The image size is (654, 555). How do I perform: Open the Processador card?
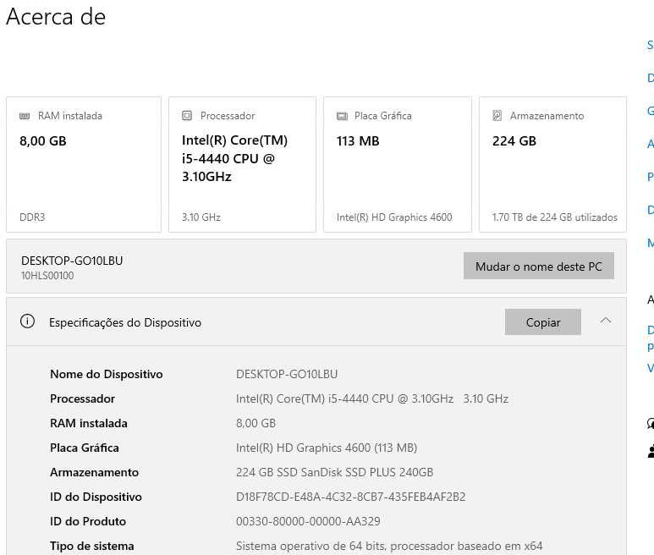242,164
